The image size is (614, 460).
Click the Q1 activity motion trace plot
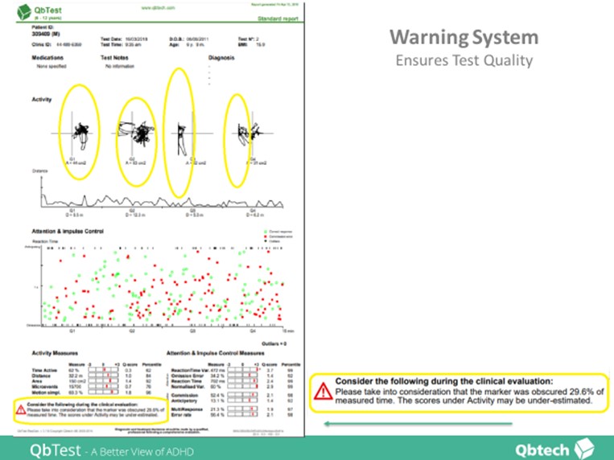point(73,135)
